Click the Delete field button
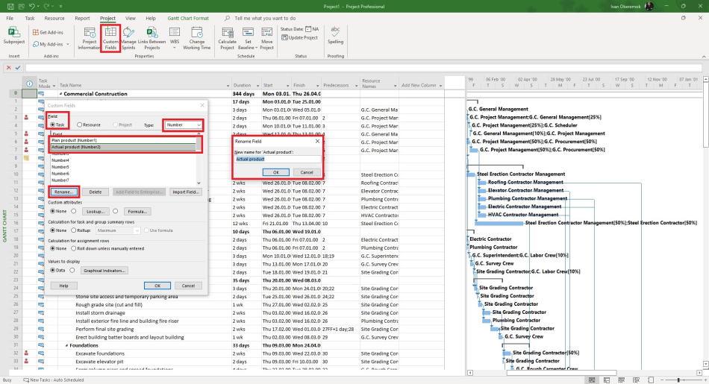 coord(96,192)
